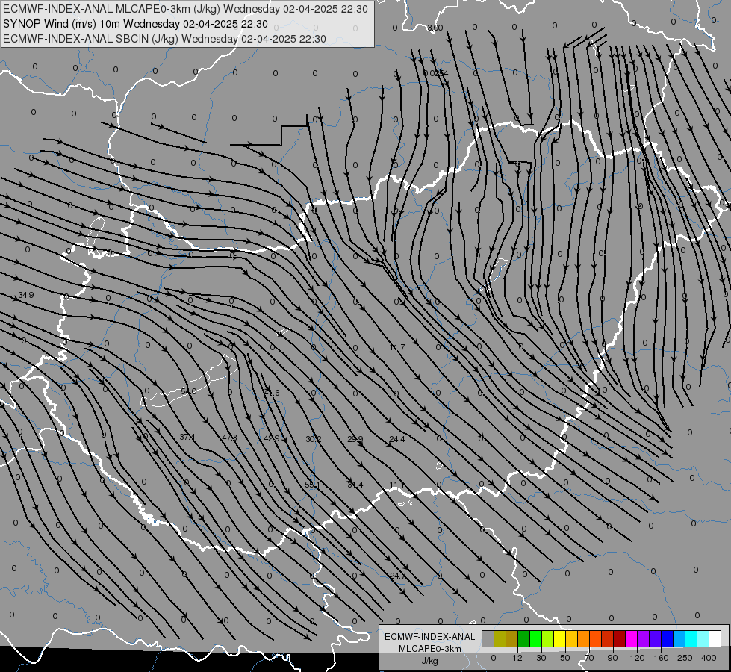This screenshot has width=731, height=672.
Task: Click the map value 0.0254
Action: pos(436,73)
